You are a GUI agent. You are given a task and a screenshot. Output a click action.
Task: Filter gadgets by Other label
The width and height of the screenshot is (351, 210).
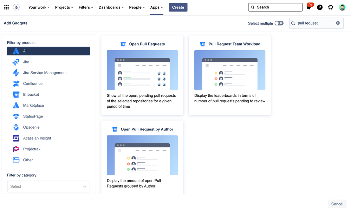[x=28, y=160]
